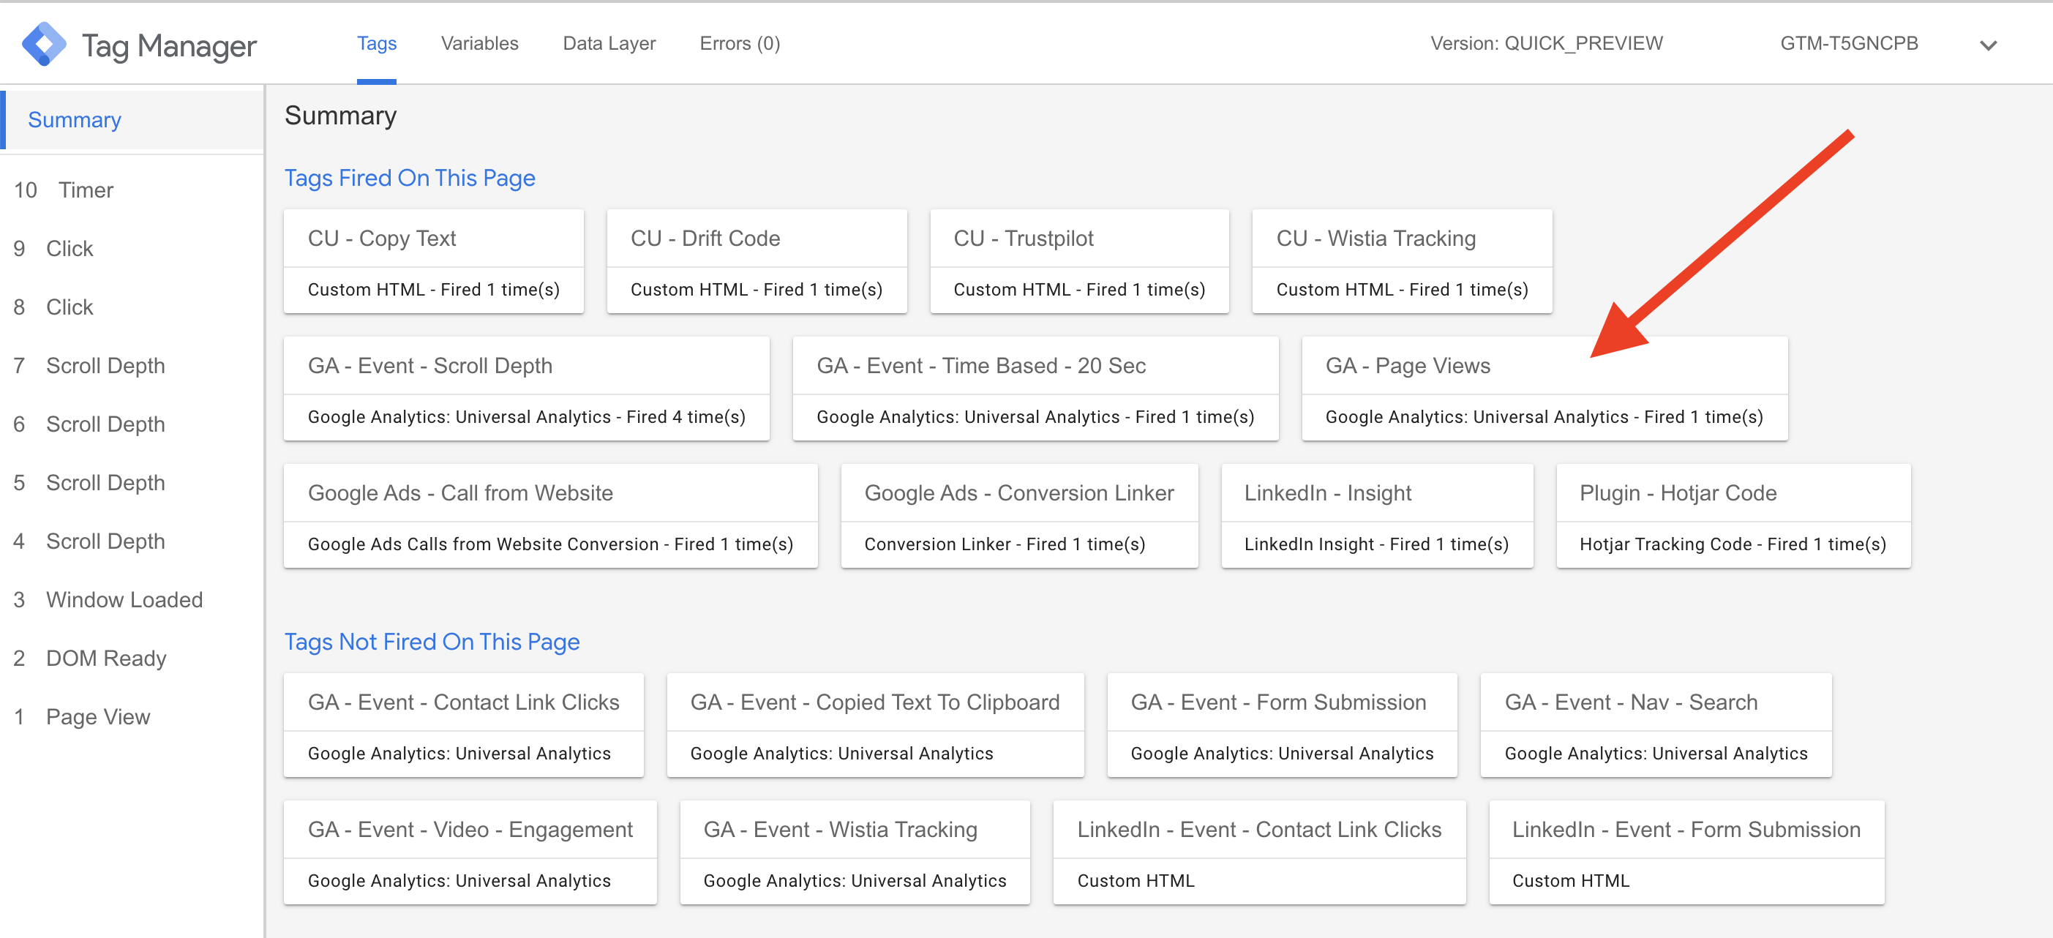Click the Summary page heading
The width and height of the screenshot is (2053, 938).
coord(340,116)
